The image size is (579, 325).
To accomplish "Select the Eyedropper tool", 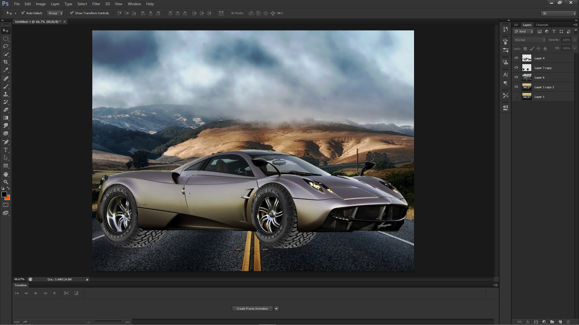I will tap(6, 70).
